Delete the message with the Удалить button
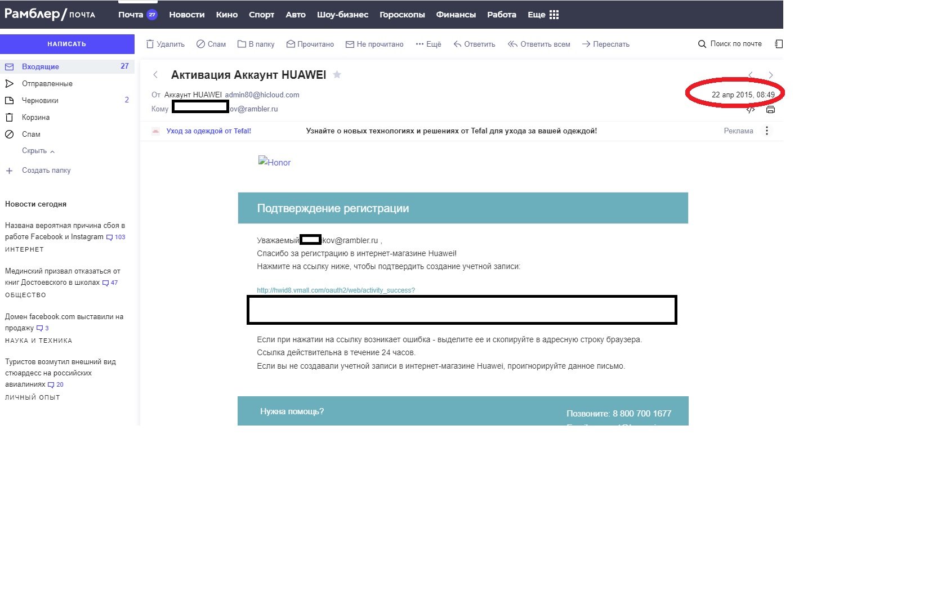This screenshot has height=591, width=946. pyautogui.click(x=166, y=44)
